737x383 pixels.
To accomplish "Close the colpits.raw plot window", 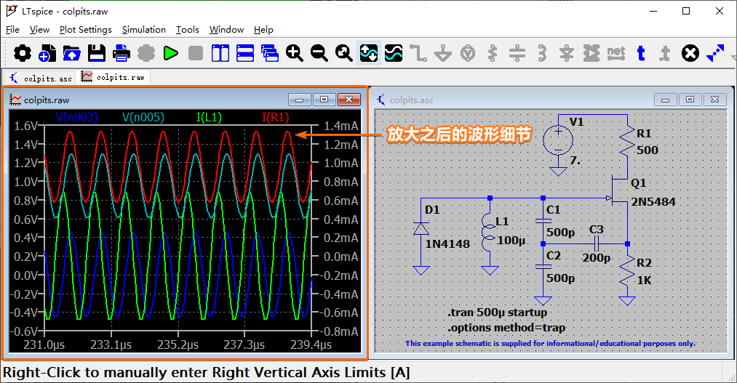I will click(x=348, y=100).
